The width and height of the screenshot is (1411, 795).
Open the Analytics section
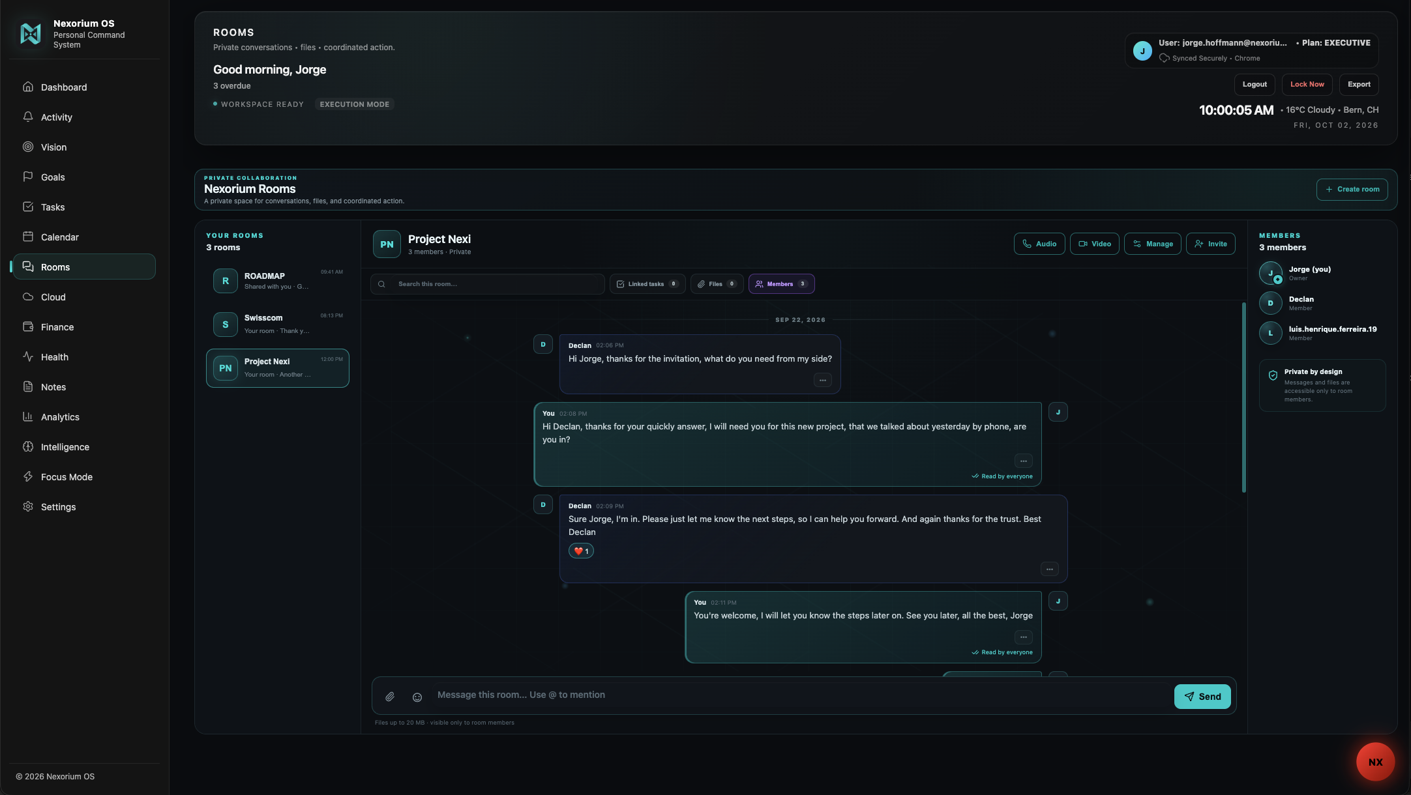click(x=84, y=417)
